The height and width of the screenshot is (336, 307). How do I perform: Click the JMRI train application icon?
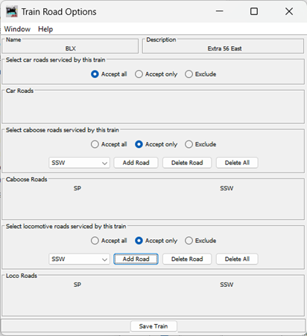(x=12, y=12)
